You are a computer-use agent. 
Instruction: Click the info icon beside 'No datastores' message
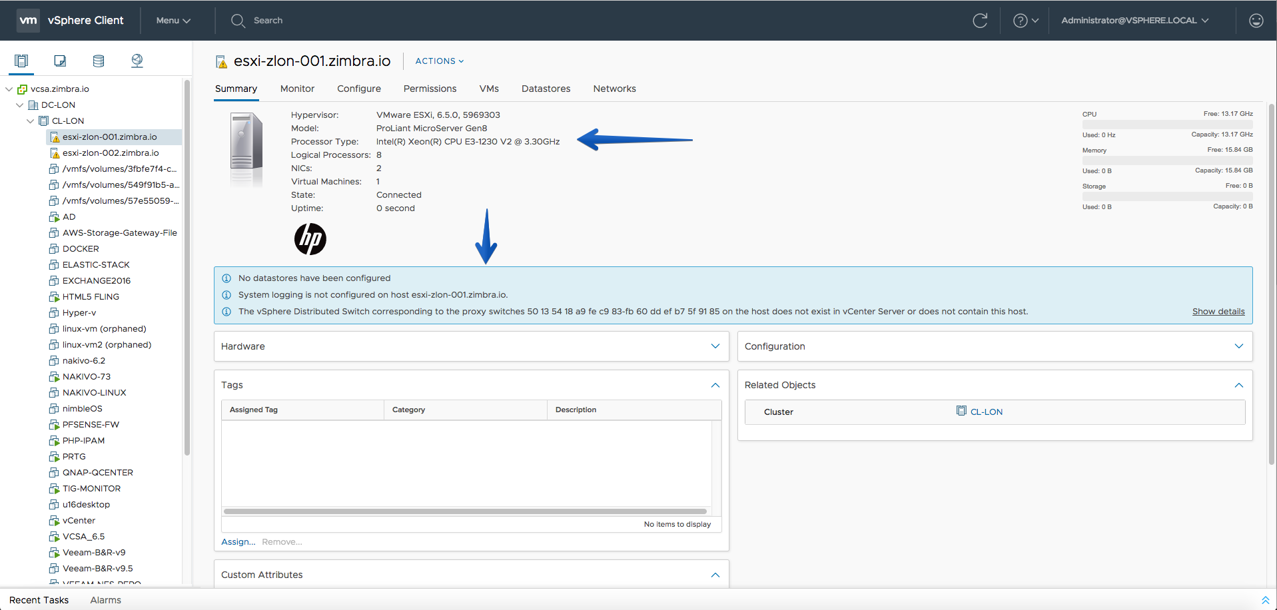pos(226,278)
